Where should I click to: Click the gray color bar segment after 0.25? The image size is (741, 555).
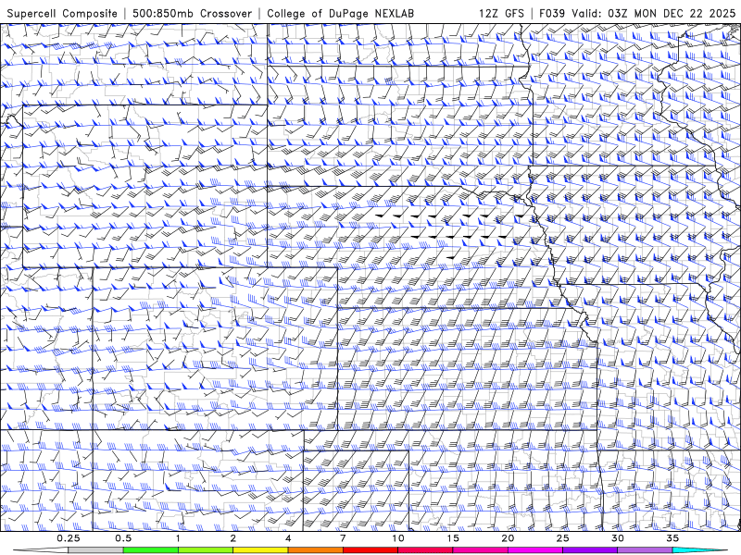95,550
